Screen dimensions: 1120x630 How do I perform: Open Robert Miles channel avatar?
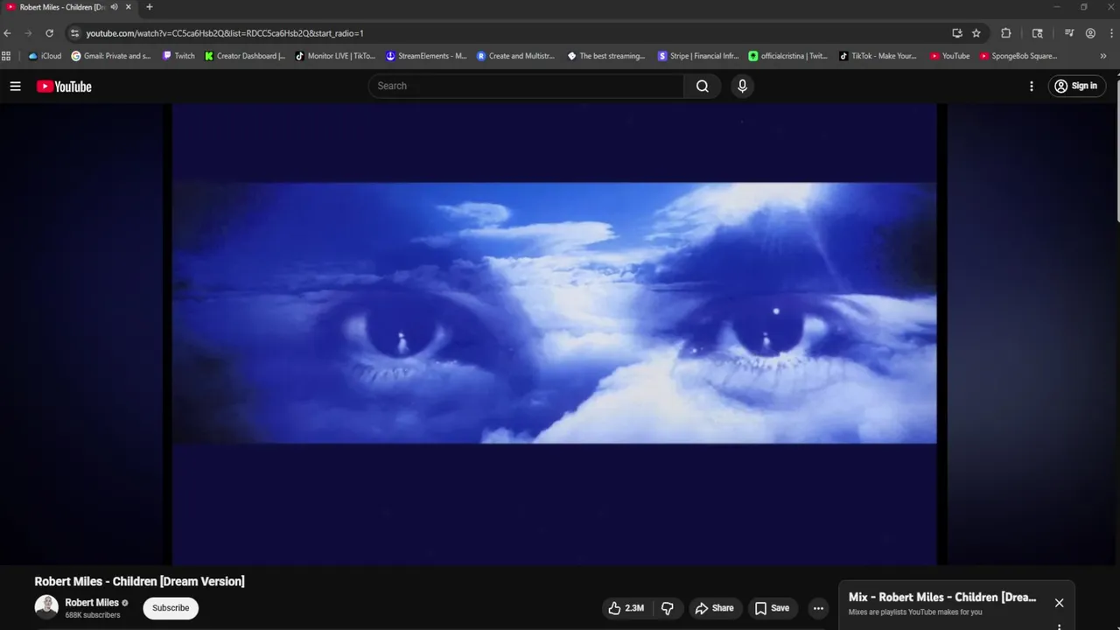pos(46,607)
